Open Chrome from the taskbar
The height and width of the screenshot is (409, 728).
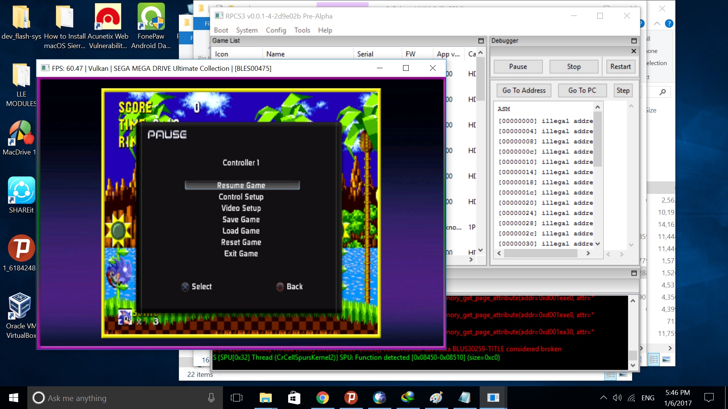[322, 398]
